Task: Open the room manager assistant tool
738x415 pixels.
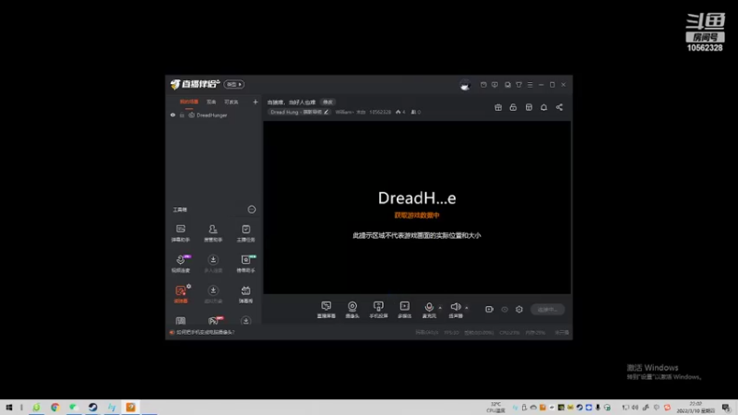Action: 213,232
